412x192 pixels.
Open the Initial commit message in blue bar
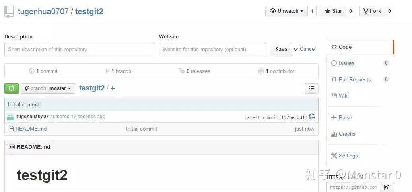point(23,104)
